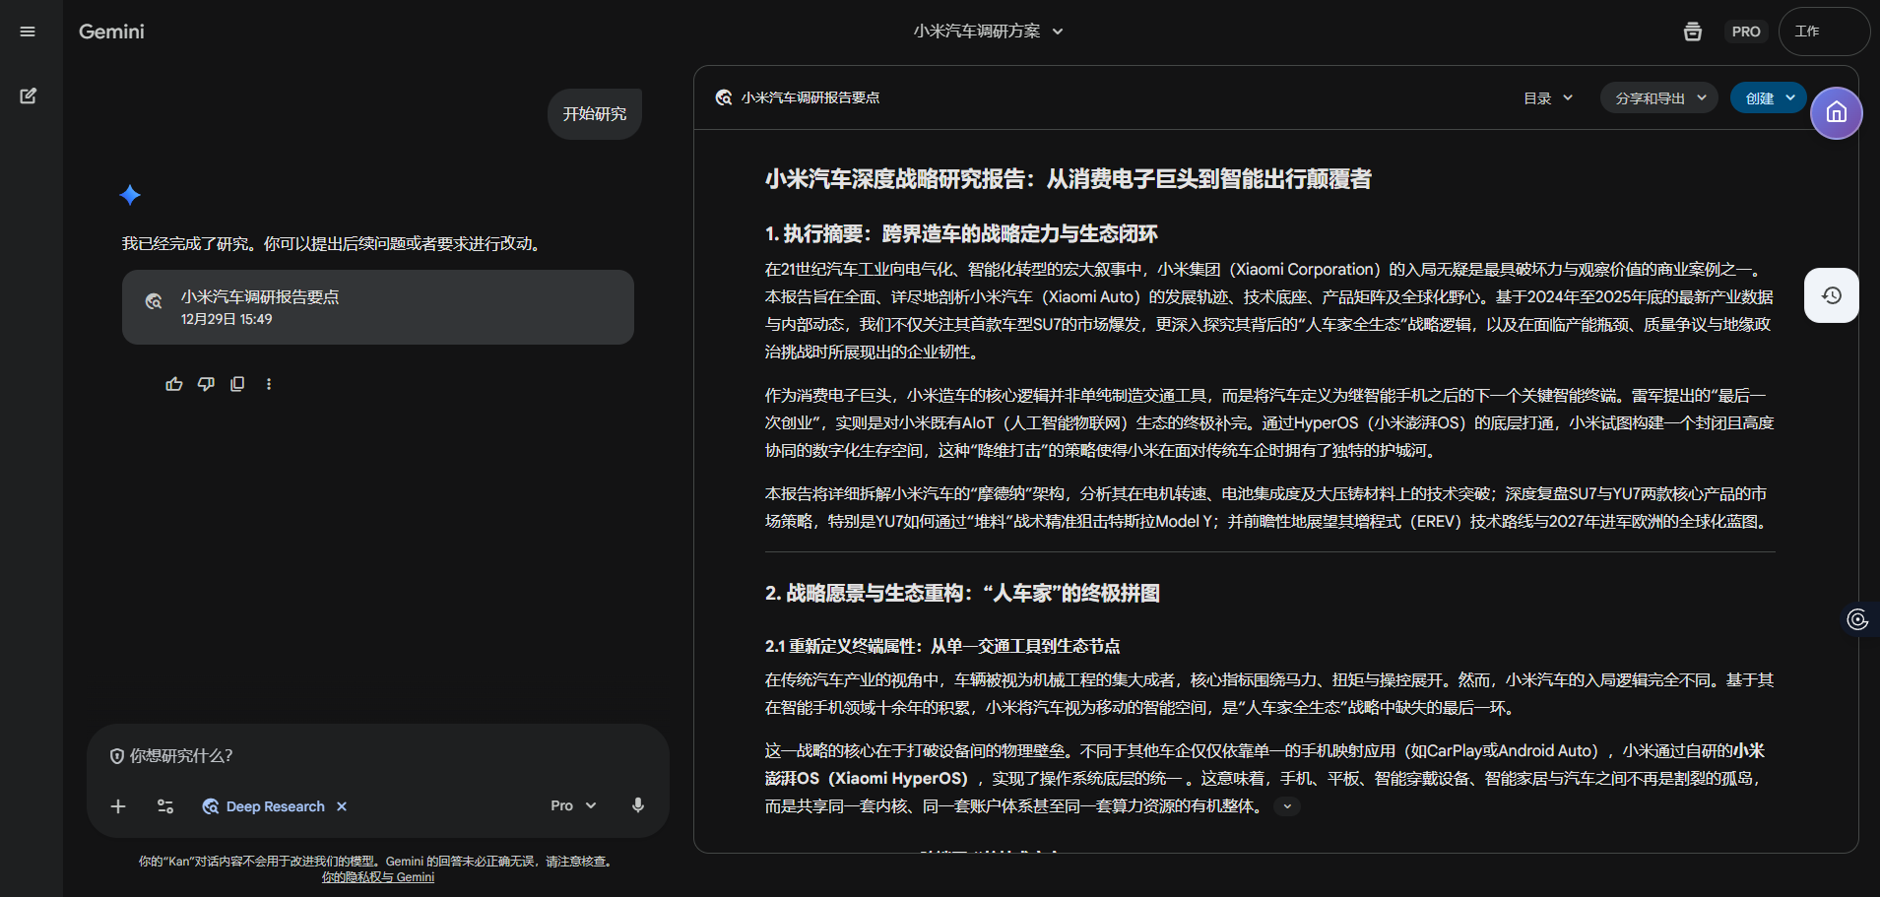The height and width of the screenshot is (897, 1880).
Task: Click the Deep Research icon in report header
Action: point(724,97)
